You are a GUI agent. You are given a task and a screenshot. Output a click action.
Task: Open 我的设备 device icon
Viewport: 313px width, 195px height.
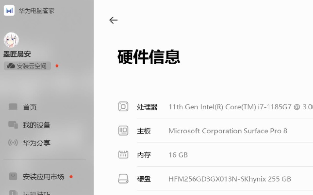13,125
